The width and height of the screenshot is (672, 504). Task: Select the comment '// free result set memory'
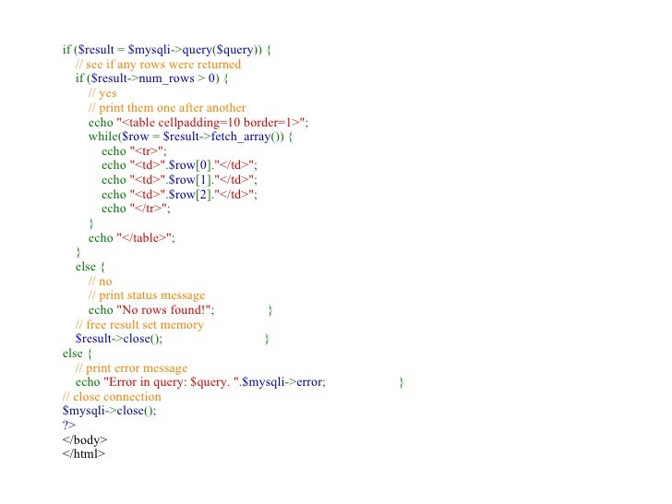click(x=139, y=325)
